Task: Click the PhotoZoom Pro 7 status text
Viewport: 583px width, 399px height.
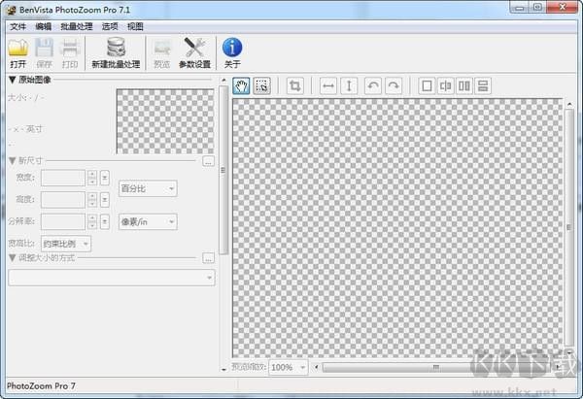Action: point(41,386)
